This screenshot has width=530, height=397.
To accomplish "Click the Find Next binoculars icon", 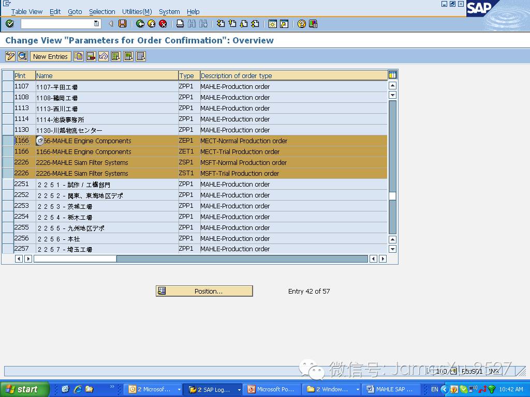I will pos(203,24).
